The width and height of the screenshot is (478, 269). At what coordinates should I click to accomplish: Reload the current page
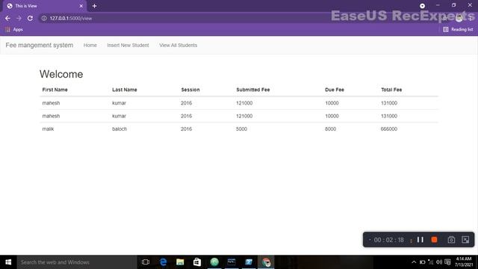click(x=30, y=18)
